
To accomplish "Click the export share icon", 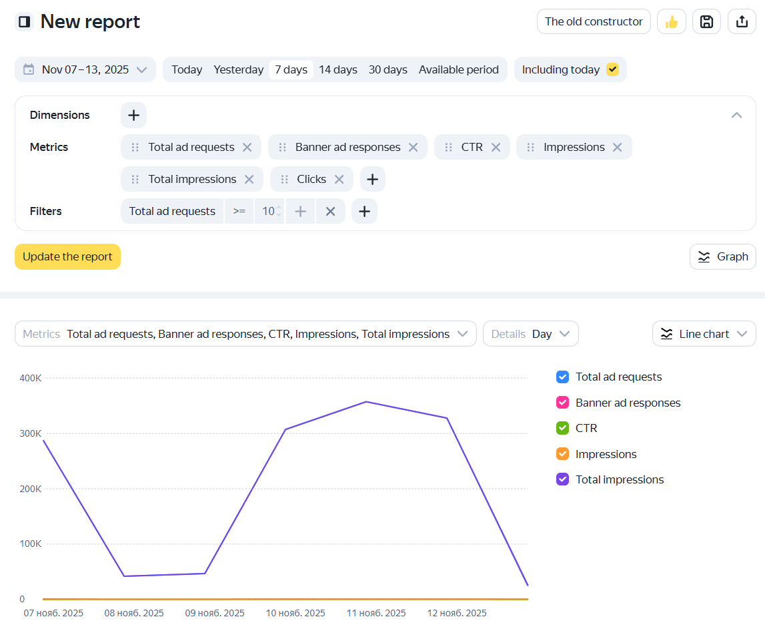I will click(x=742, y=22).
